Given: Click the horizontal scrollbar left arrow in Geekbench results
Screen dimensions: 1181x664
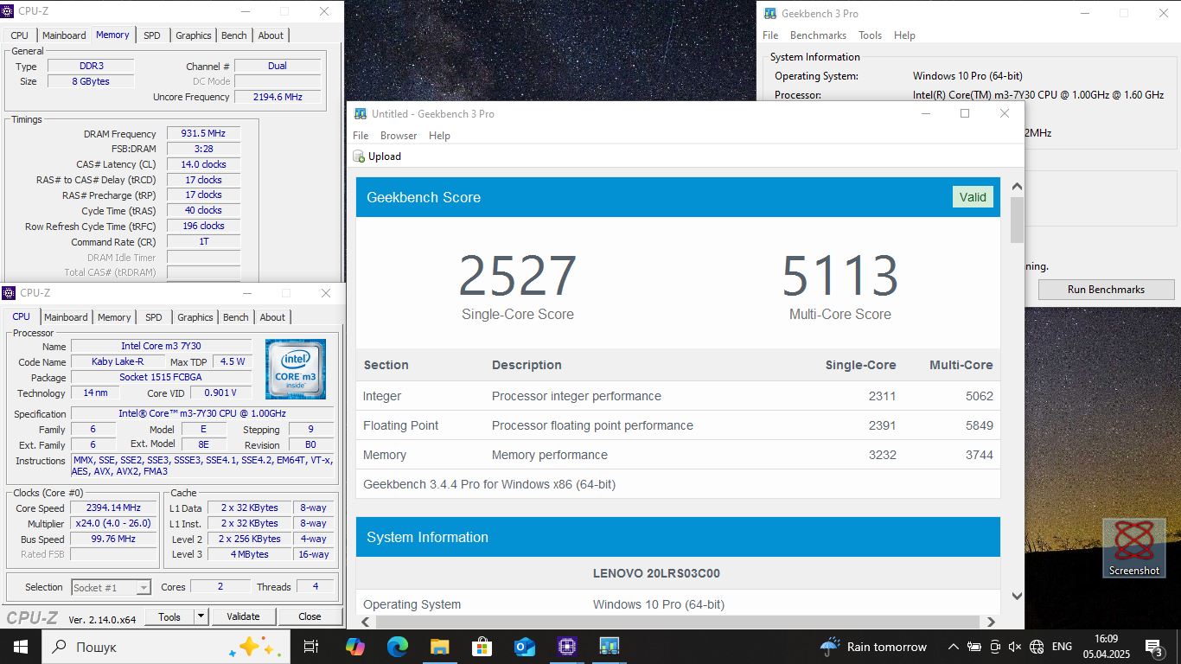Looking at the screenshot, I should pyautogui.click(x=365, y=622).
